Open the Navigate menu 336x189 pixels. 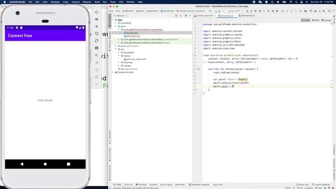tap(55, 2)
